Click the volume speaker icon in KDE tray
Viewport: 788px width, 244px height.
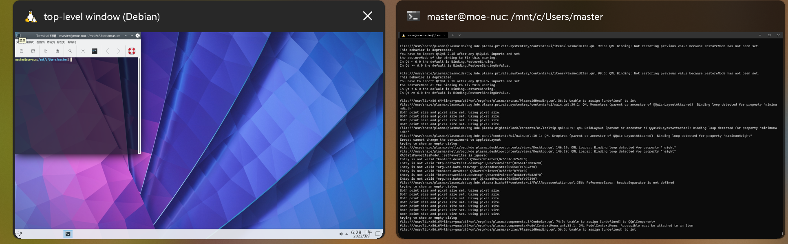341,234
